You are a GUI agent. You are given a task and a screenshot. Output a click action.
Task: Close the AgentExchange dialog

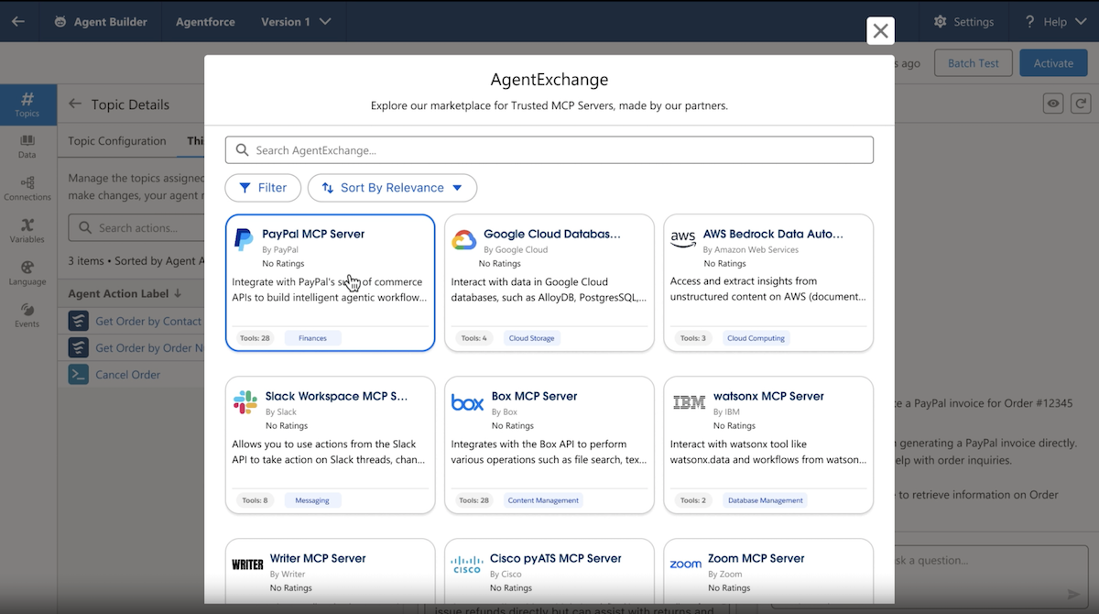pos(880,31)
